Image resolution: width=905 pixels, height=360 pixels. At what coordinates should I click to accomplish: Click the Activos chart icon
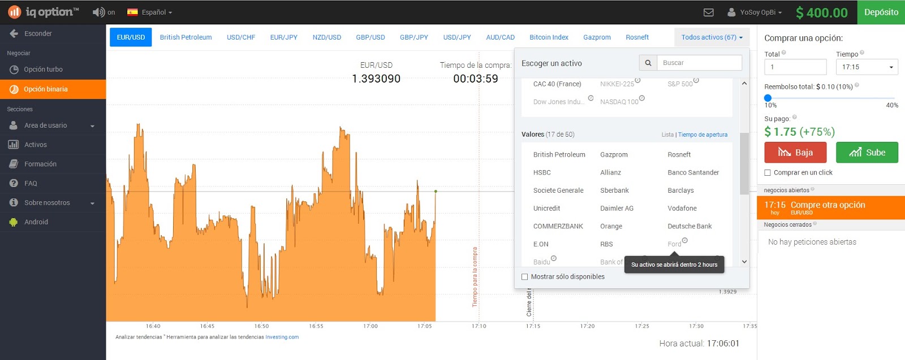click(14, 145)
